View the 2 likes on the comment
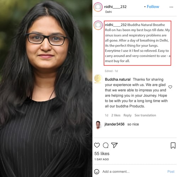The image size is (177, 177). coord(116,115)
